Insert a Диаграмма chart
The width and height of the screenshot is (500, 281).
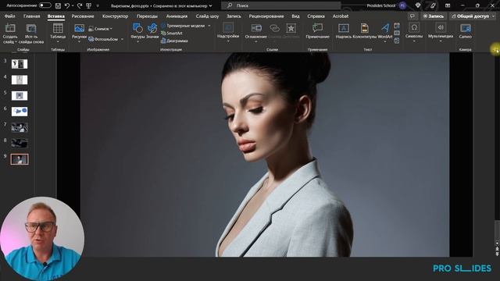[174, 41]
